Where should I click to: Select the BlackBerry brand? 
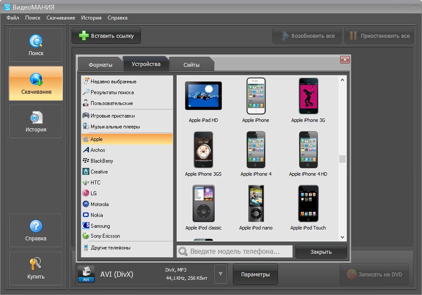tap(127, 161)
